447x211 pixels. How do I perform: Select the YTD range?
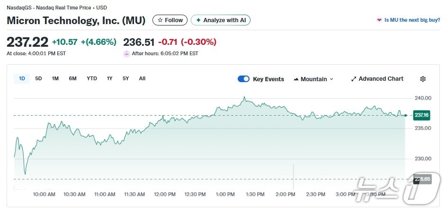pyautogui.click(x=92, y=78)
